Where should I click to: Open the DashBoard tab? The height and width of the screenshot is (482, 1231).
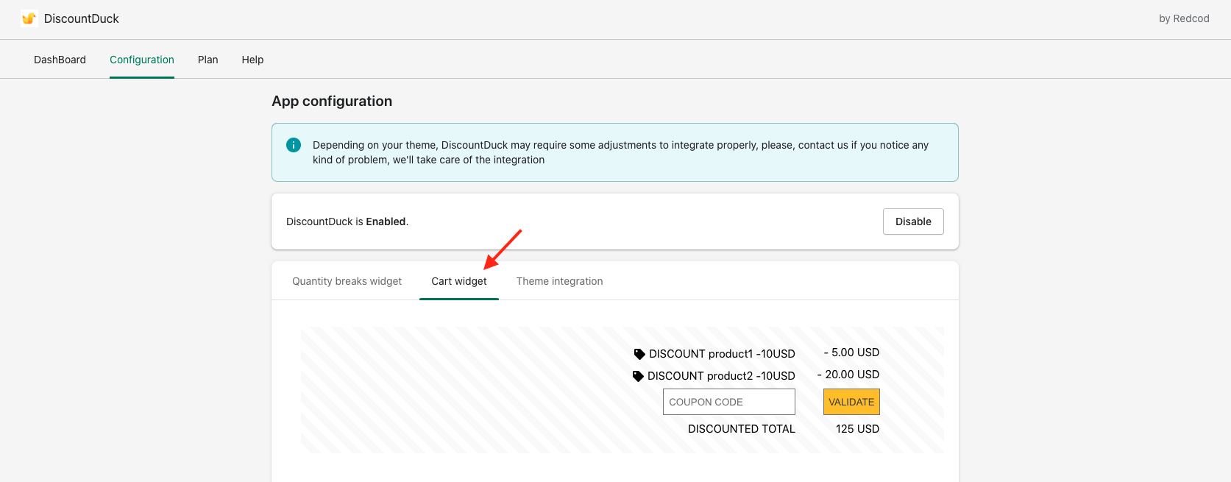(x=60, y=60)
